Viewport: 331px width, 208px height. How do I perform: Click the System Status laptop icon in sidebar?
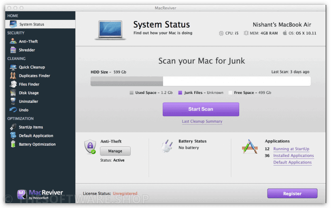pyautogui.click(x=13, y=24)
